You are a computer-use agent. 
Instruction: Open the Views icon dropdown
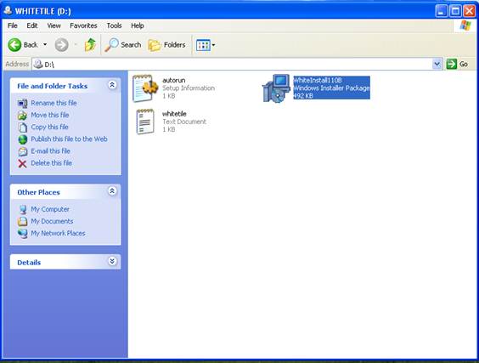point(206,45)
